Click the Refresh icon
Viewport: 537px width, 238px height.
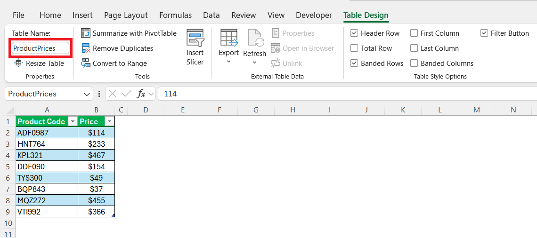pyautogui.click(x=255, y=38)
